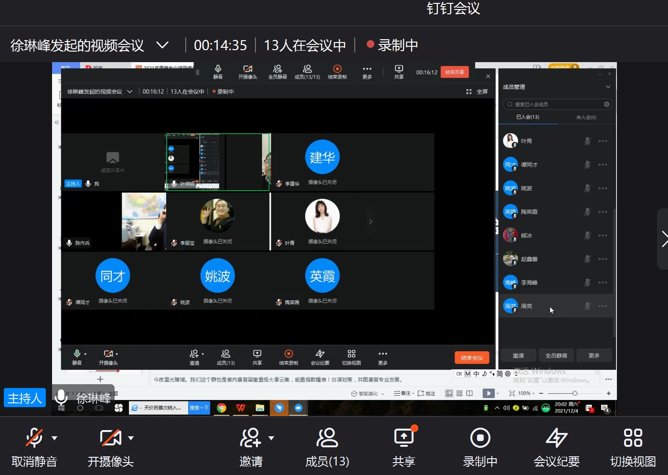Expand inner meeting title dropdown in shared window
Viewport: 668px width, 475px height.
click(x=129, y=92)
